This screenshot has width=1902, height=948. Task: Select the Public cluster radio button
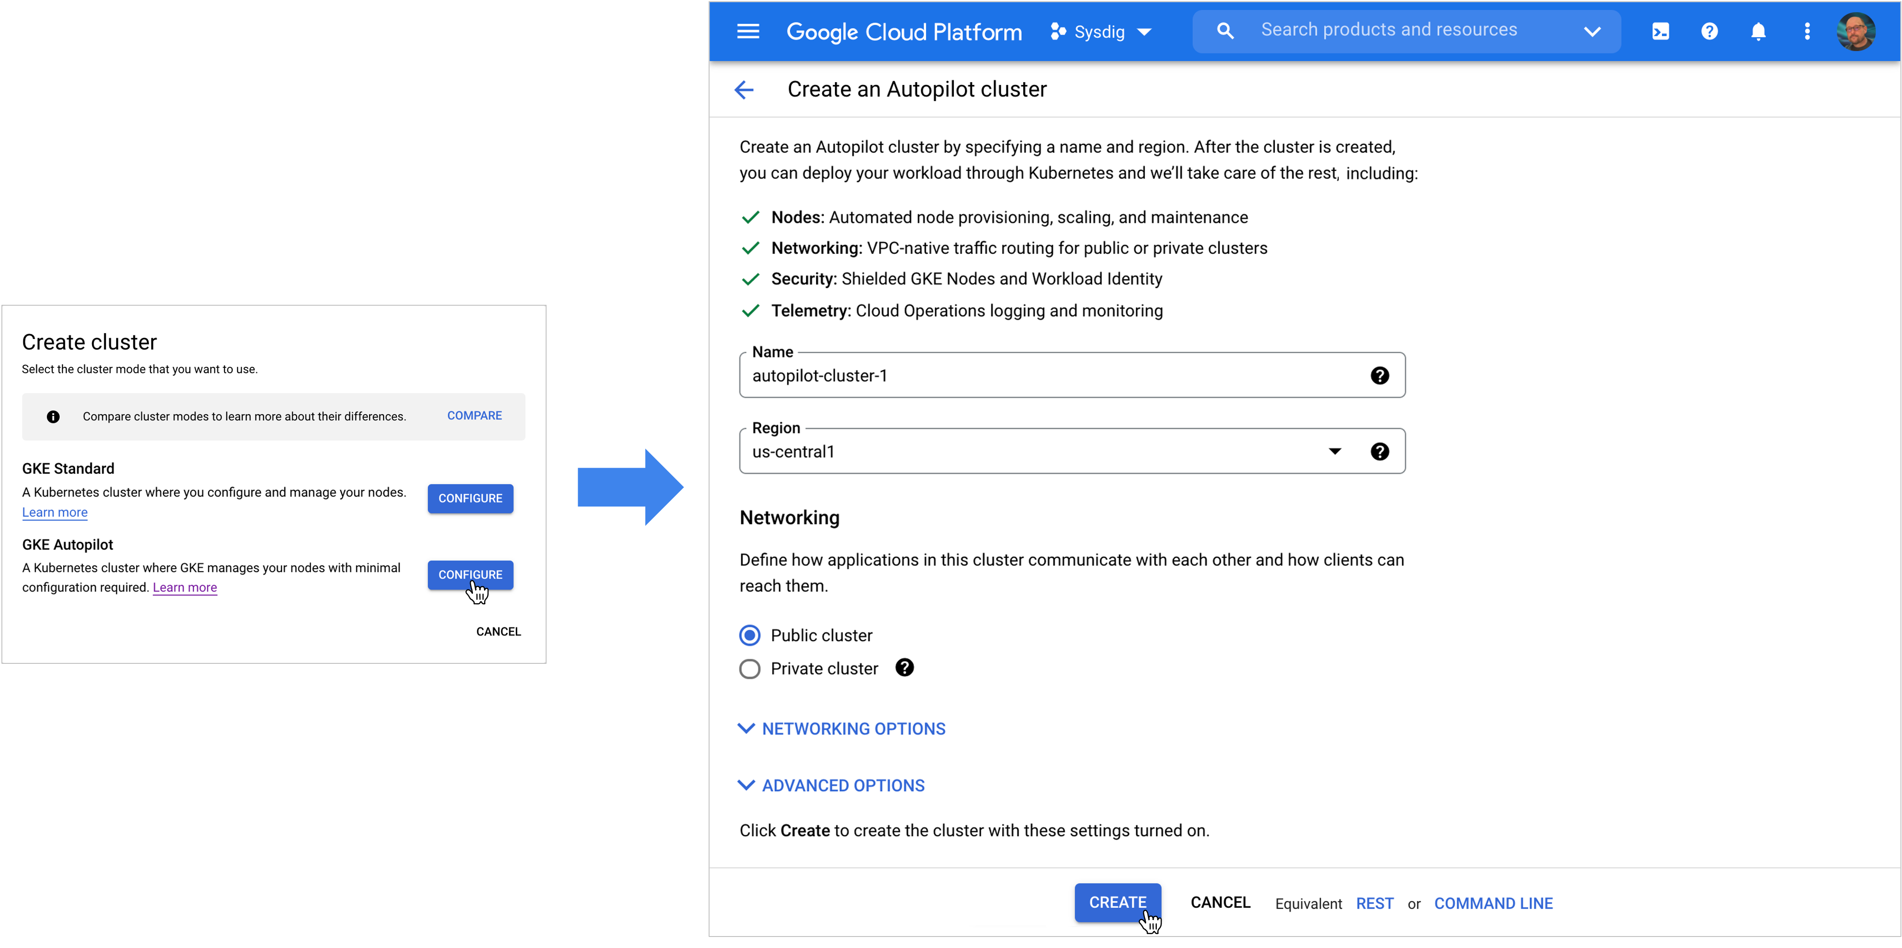pos(749,635)
